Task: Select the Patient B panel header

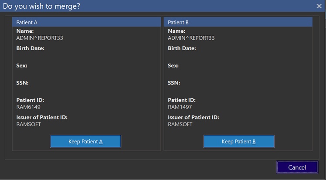Action: click(x=238, y=22)
